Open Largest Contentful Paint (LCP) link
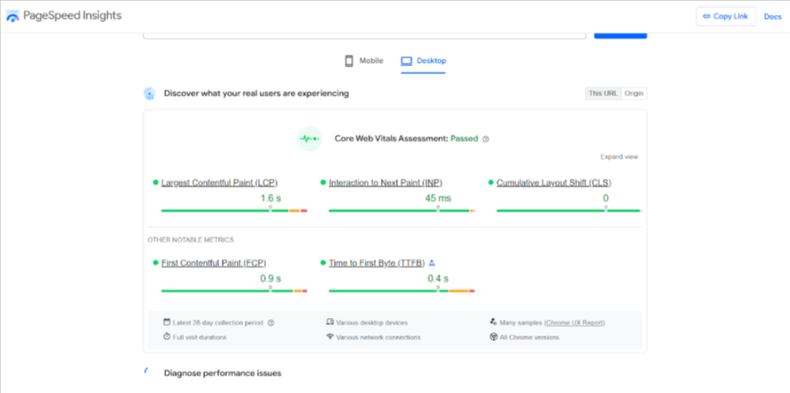This screenshot has height=393, width=790. (219, 183)
